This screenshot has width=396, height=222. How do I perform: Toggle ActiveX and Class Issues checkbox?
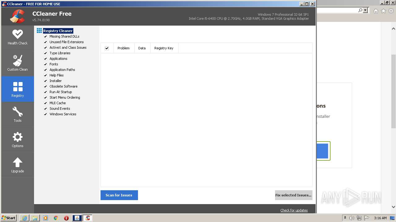pos(45,47)
